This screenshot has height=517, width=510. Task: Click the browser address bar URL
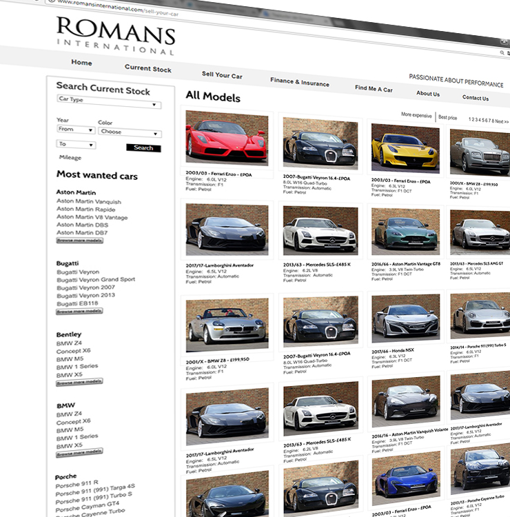coord(117,8)
